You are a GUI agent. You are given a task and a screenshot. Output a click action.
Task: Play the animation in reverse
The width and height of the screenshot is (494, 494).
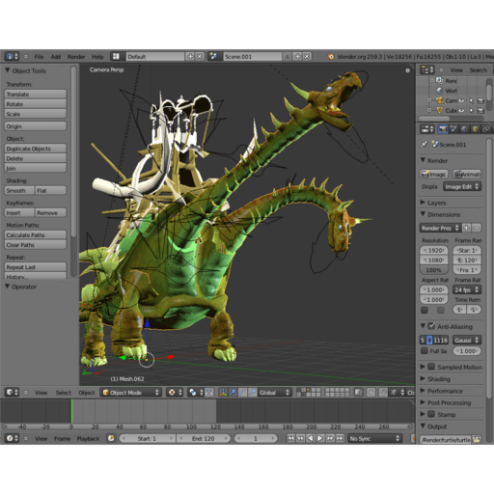tap(310, 438)
